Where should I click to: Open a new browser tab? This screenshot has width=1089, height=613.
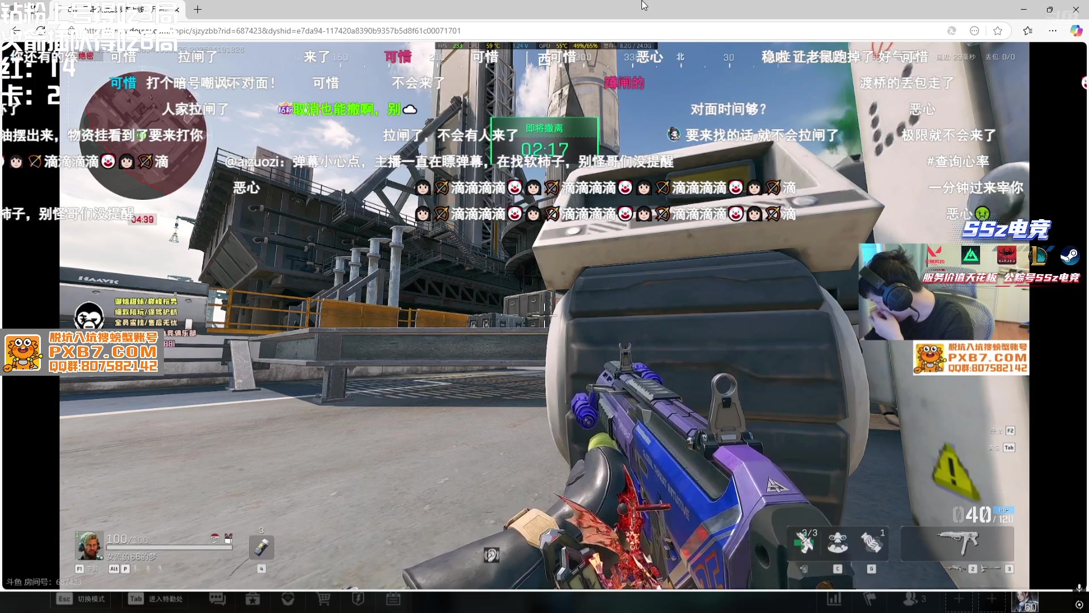(197, 10)
